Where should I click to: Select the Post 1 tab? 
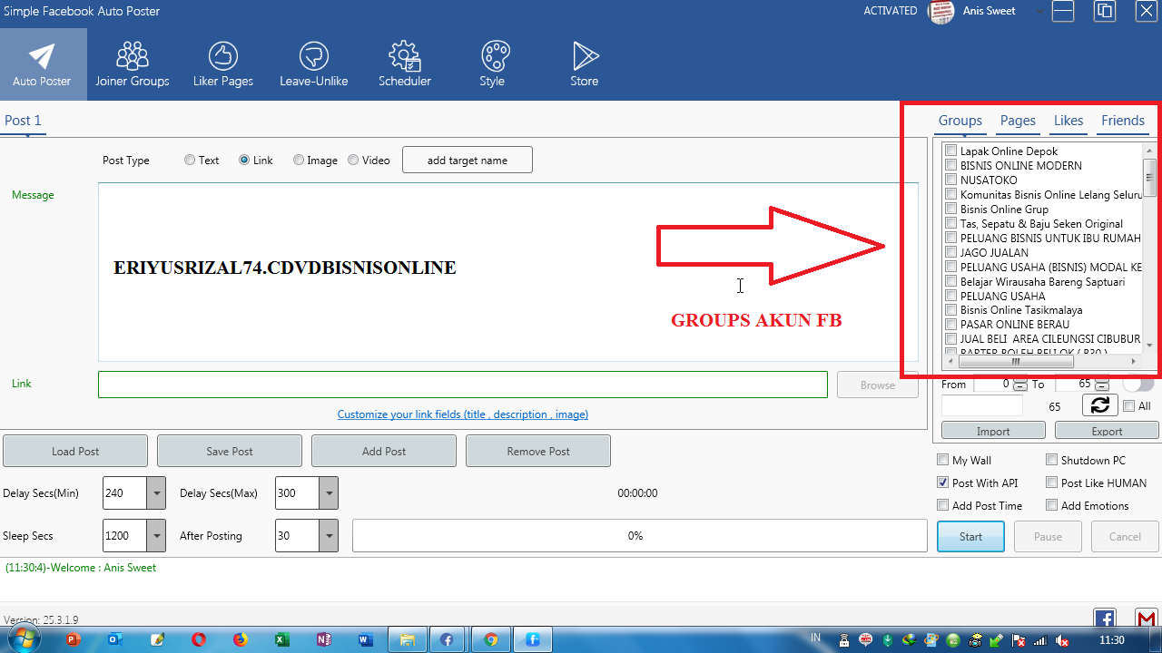(x=23, y=121)
